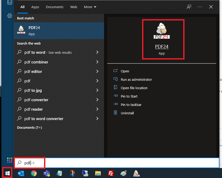The width and height of the screenshot is (222, 178).
Task: Choose Run as administrator
Action: (x=136, y=80)
